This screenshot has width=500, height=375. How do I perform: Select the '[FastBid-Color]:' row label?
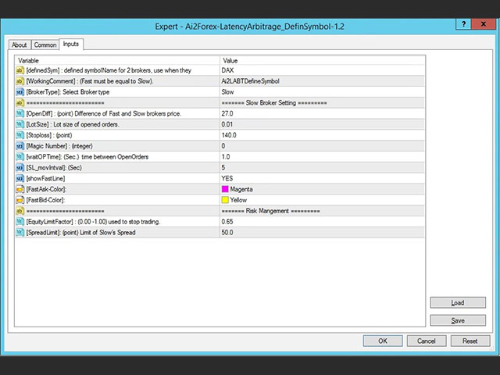pyautogui.click(x=45, y=200)
